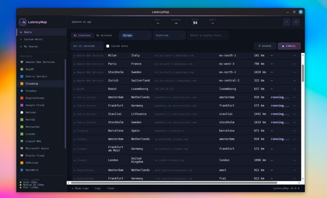Screen dimensions: 327x198
Task: Click the Updated 4s ago status text
Action: click(x=81, y=22)
